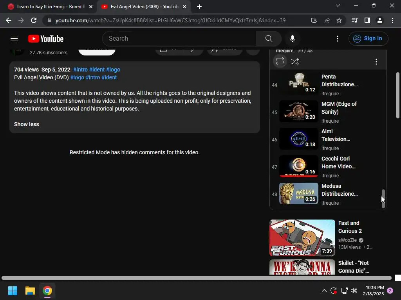Open media controls icon in Chrome toolbar

click(355, 20)
